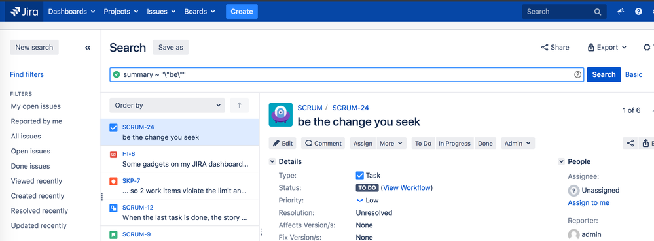Open issue HI-8 in the list
This screenshot has width=654, height=241.
[x=180, y=159]
